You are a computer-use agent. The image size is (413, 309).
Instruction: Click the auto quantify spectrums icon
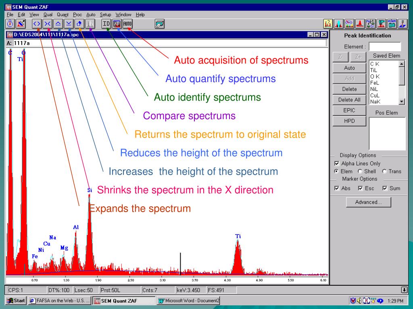tap(117, 24)
